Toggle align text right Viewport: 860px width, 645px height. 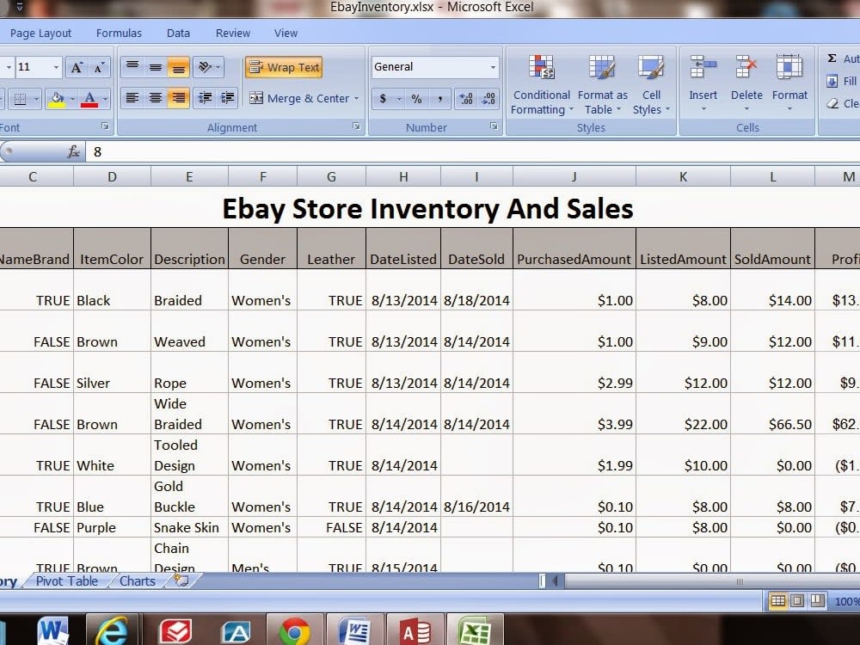coord(178,98)
